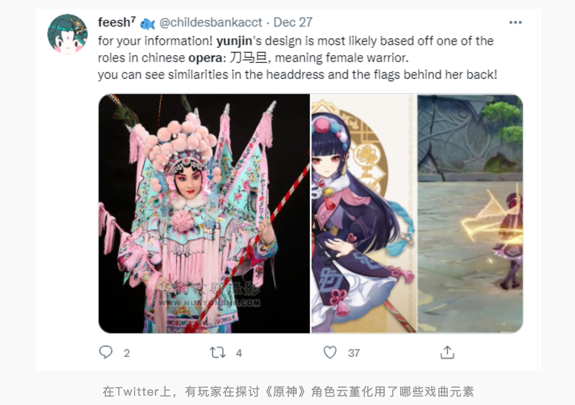575x405 pixels.
Task: Click the bold word yunjin in tweet
Action: (234, 41)
